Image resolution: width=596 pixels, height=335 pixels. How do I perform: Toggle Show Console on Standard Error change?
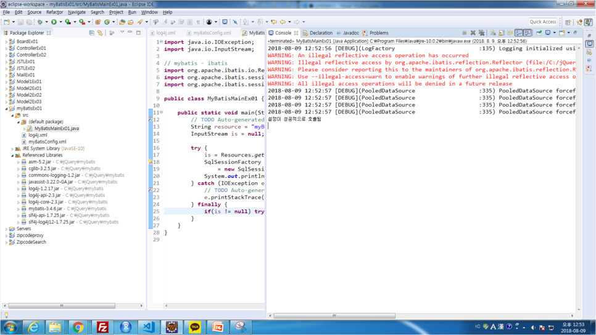[527, 33]
